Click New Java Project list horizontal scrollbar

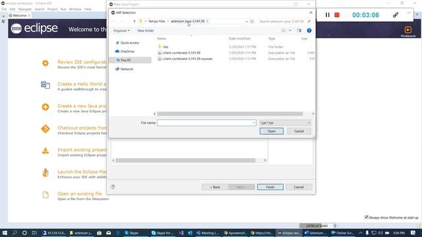click(185, 160)
